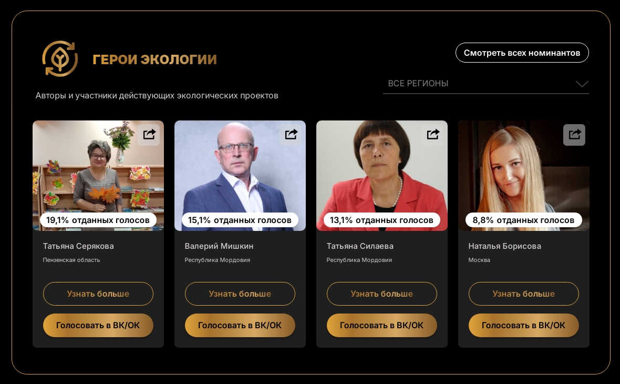The image size is (620, 384).
Task: Share Татьяна Силаева's nominee card
Action: click(432, 135)
